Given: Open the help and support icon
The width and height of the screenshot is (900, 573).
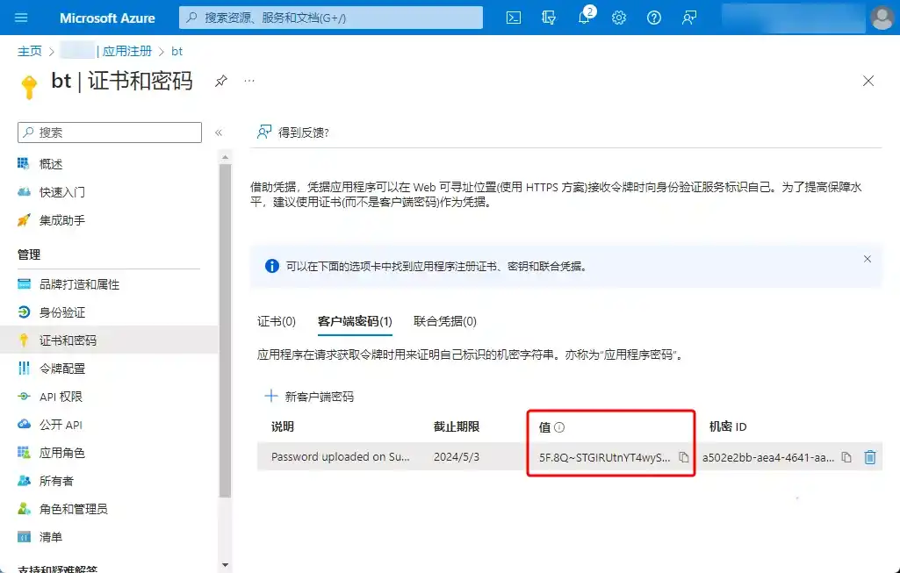Looking at the screenshot, I should tap(653, 17).
